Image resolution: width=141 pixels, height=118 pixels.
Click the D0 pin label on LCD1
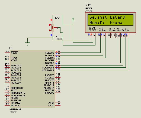pyautogui.click(x=110, y=29)
